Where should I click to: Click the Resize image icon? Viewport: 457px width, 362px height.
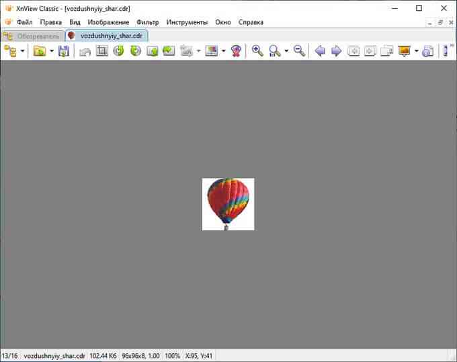click(x=152, y=51)
